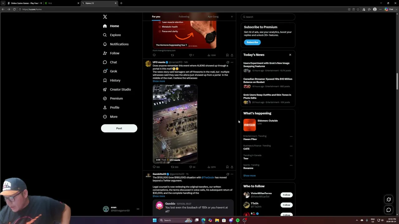Open the @TheGoobr mention link
The image size is (399, 224).
pos(208,177)
